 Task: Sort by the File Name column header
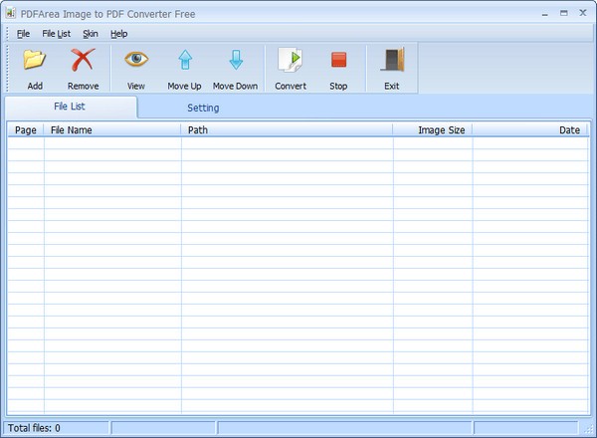(x=112, y=129)
